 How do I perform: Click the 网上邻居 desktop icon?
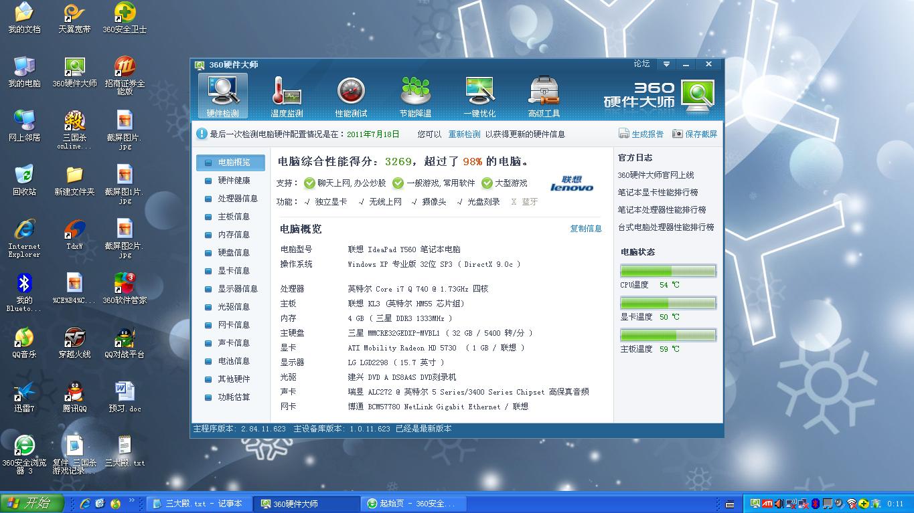click(24, 126)
